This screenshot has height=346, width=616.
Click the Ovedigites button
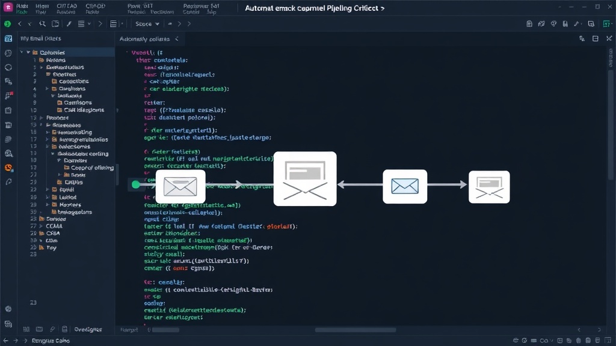tap(88, 330)
